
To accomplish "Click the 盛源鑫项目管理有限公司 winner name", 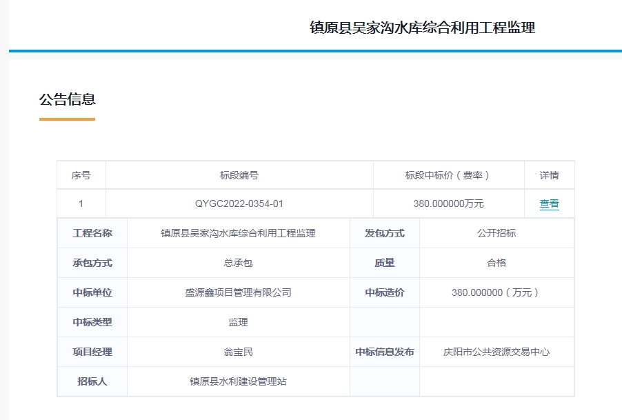I will click(x=238, y=292).
